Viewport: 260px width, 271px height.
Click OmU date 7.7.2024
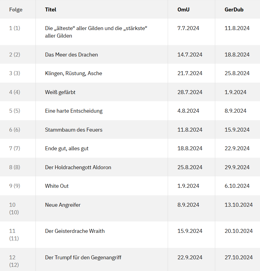(188, 28)
